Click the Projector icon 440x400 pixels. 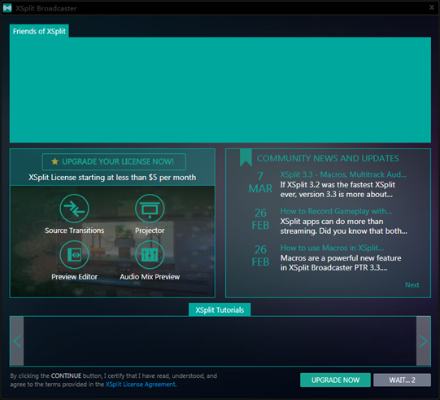[150, 209]
